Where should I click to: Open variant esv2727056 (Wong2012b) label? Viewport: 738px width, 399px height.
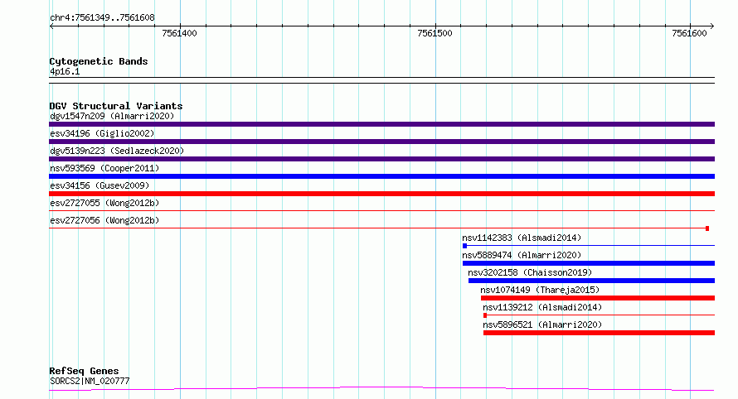[x=104, y=220]
